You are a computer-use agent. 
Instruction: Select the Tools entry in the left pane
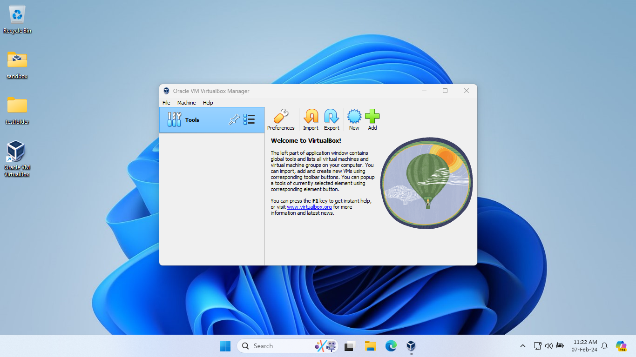[x=212, y=120]
